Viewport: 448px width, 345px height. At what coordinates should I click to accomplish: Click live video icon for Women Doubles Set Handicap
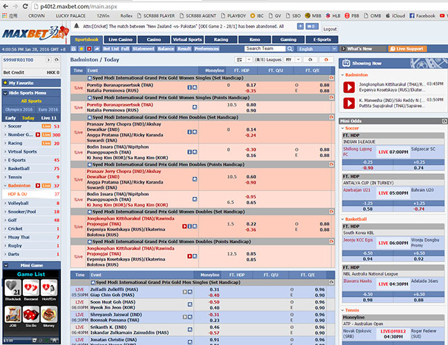[x=184, y=226]
